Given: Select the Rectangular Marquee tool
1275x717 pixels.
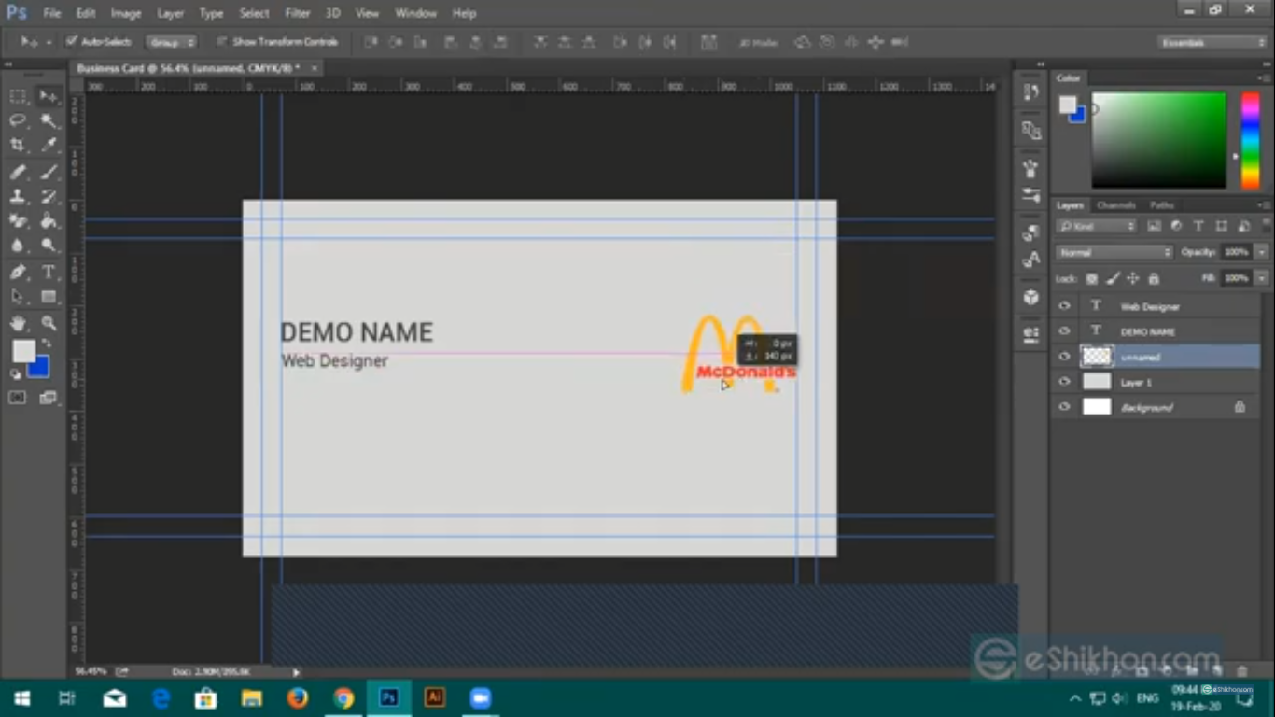Looking at the screenshot, I should [x=18, y=95].
